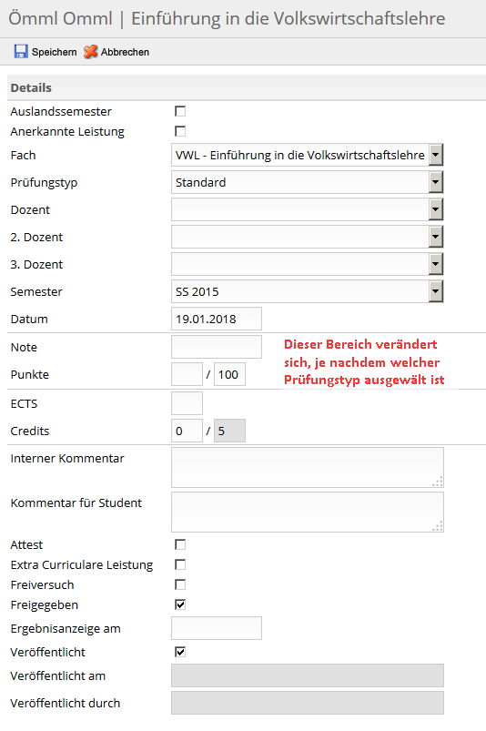Click the Ergebnisanzeige am date field
This screenshot has height=731, width=486.
click(217, 628)
